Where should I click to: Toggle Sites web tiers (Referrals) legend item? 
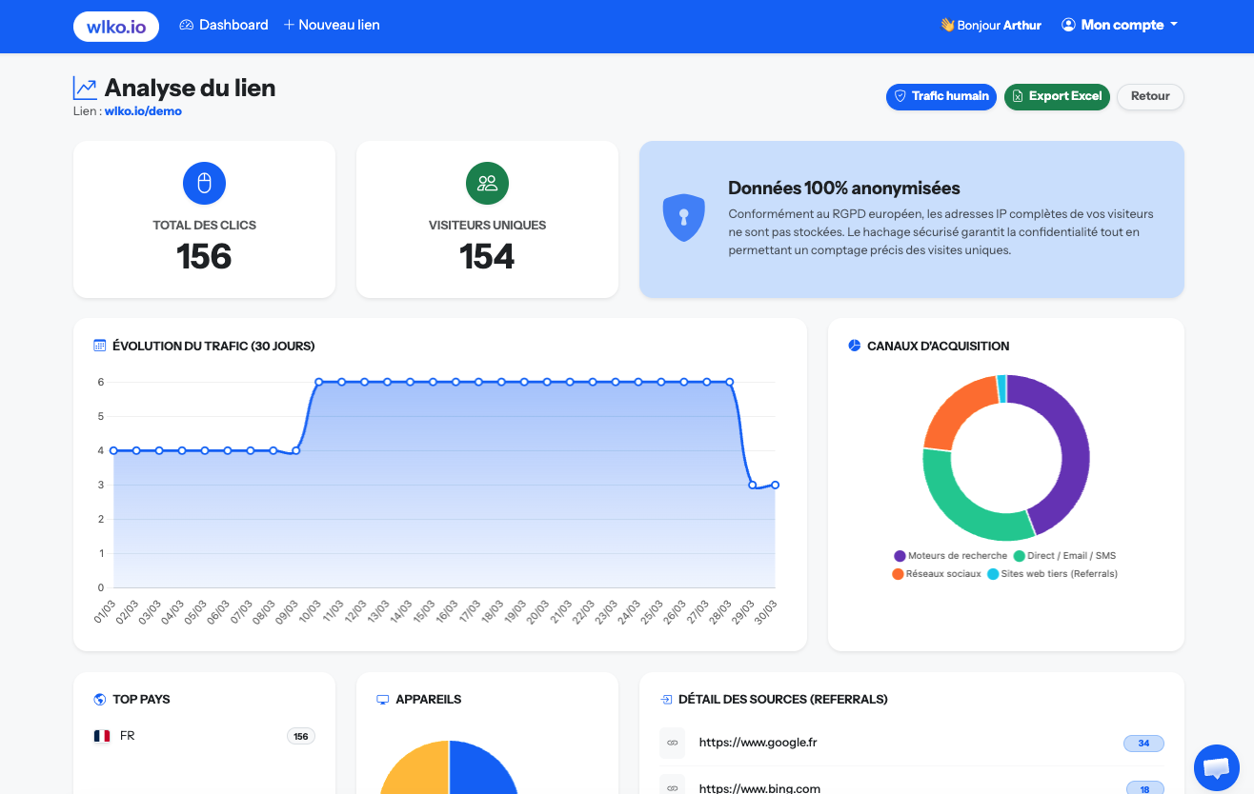point(1052,574)
